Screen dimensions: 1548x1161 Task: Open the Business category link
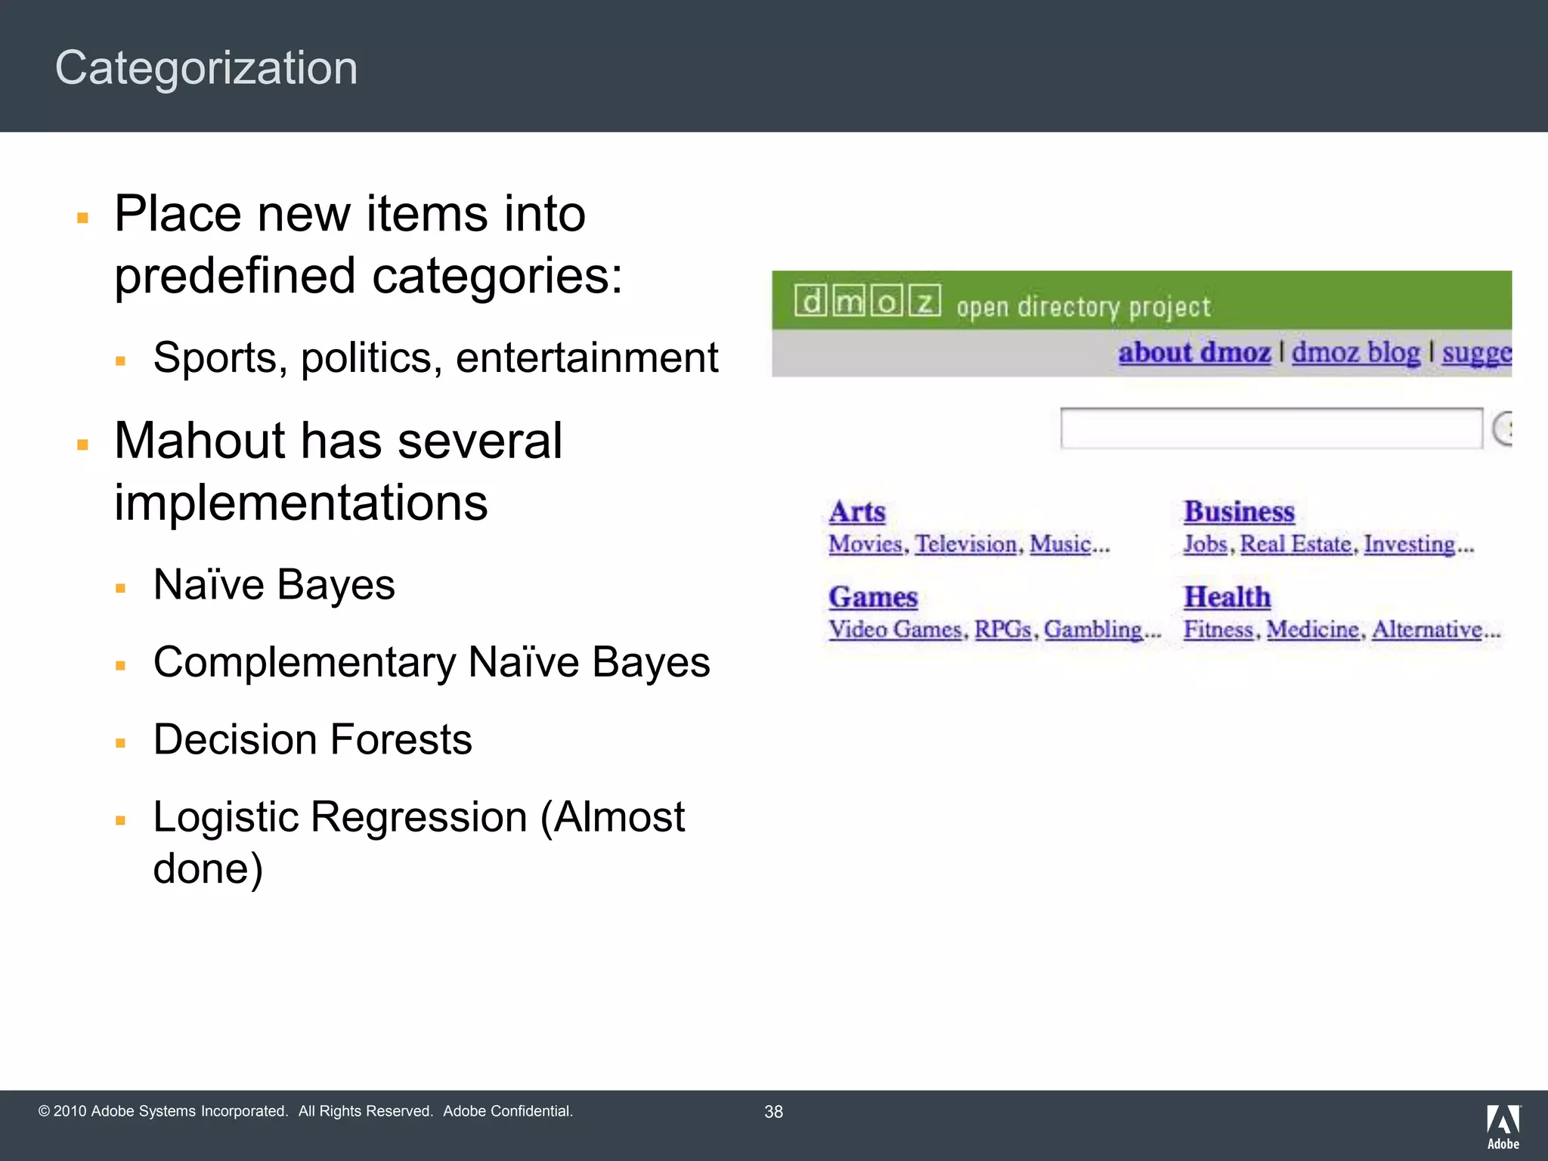pyautogui.click(x=1239, y=512)
